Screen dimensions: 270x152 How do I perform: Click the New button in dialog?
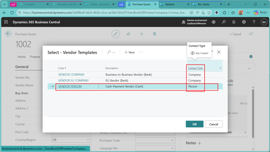(x=129, y=52)
